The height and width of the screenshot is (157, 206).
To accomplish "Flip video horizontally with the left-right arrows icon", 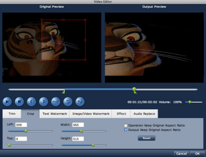I will [68, 102].
